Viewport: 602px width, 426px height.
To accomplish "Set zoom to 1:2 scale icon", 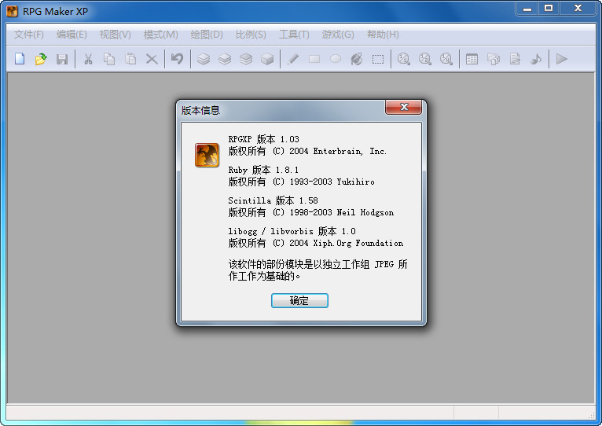I will tap(425, 59).
